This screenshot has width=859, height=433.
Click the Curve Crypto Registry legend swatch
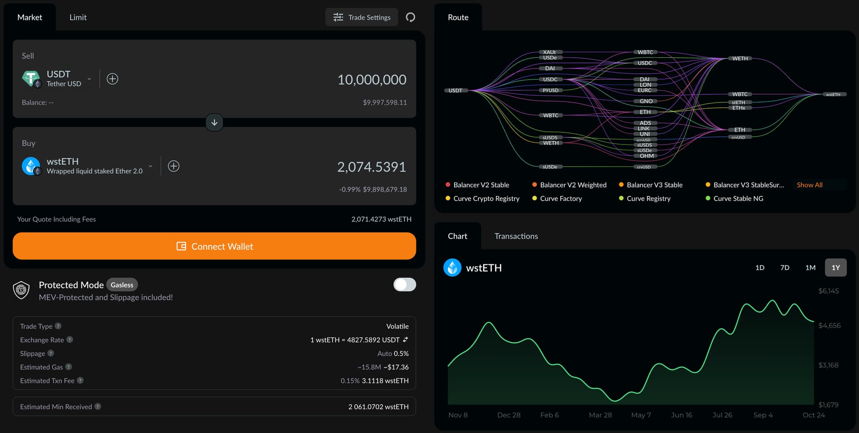tap(448, 198)
